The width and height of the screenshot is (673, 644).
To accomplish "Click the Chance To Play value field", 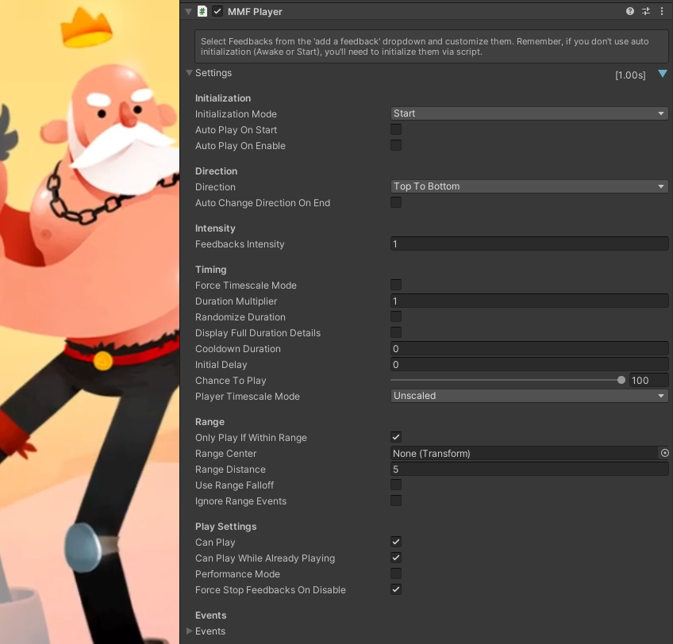I will click(x=648, y=380).
